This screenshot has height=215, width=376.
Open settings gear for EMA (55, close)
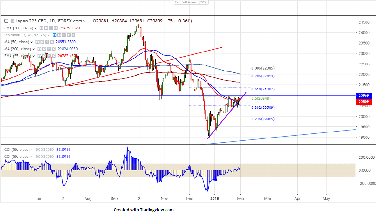(x=44, y=56)
